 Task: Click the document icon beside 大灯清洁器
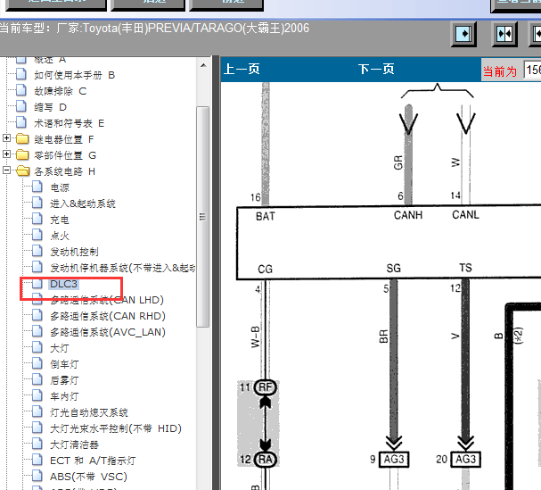37,444
